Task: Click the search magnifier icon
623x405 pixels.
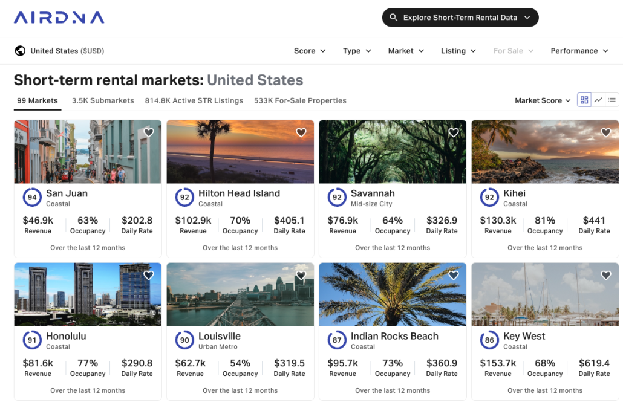Action: click(393, 18)
